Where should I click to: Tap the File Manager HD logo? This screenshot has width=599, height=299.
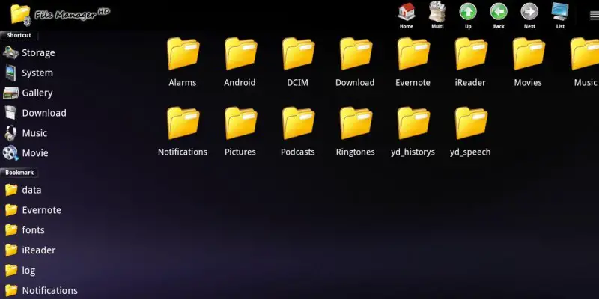[60, 15]
